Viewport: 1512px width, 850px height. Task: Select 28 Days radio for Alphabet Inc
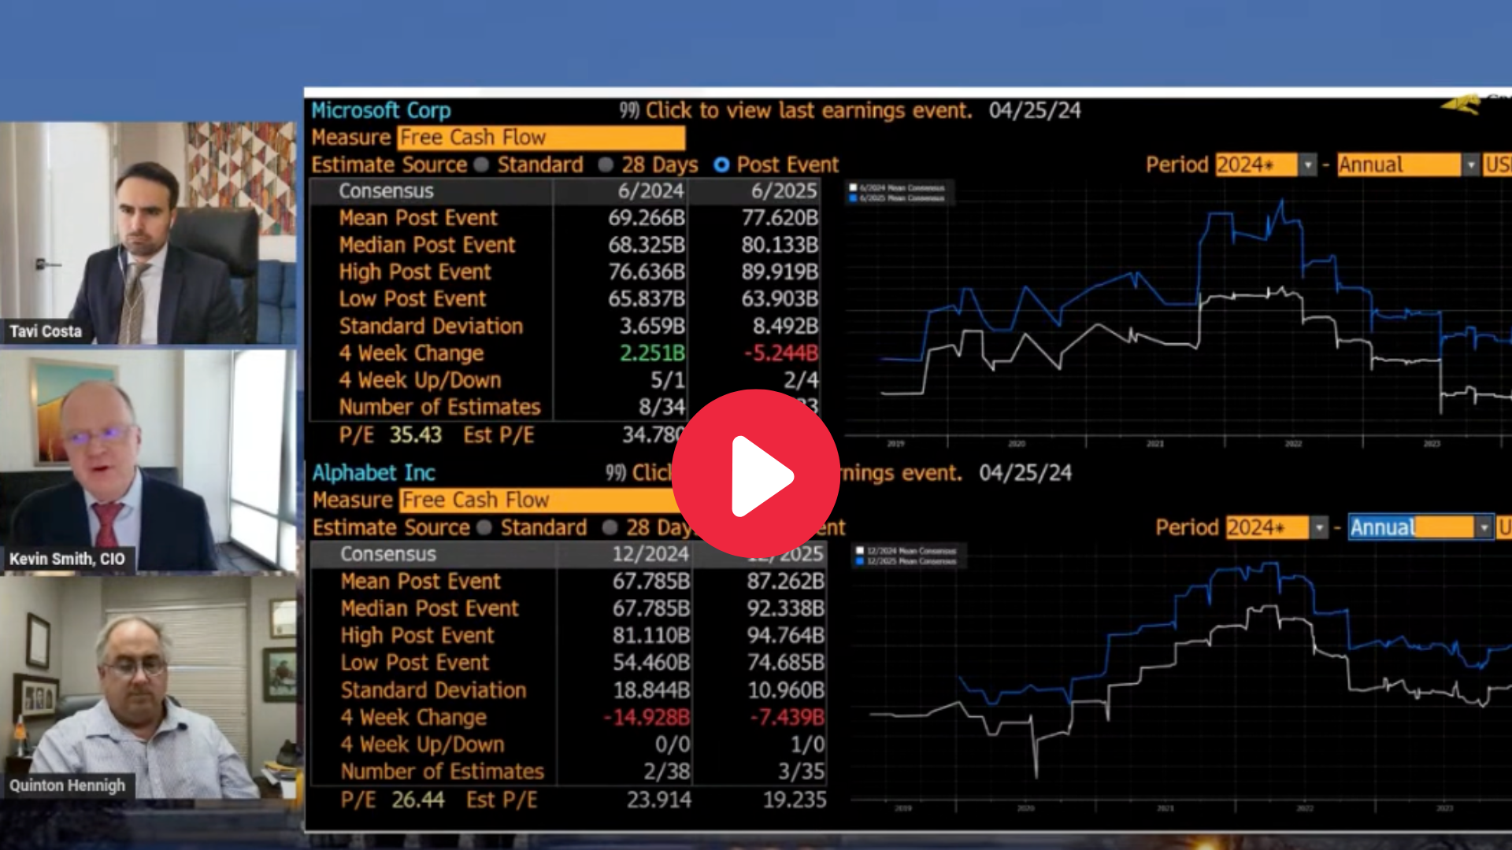coord(610,528)
